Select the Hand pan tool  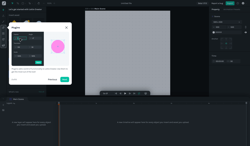(x=38, y=3)
